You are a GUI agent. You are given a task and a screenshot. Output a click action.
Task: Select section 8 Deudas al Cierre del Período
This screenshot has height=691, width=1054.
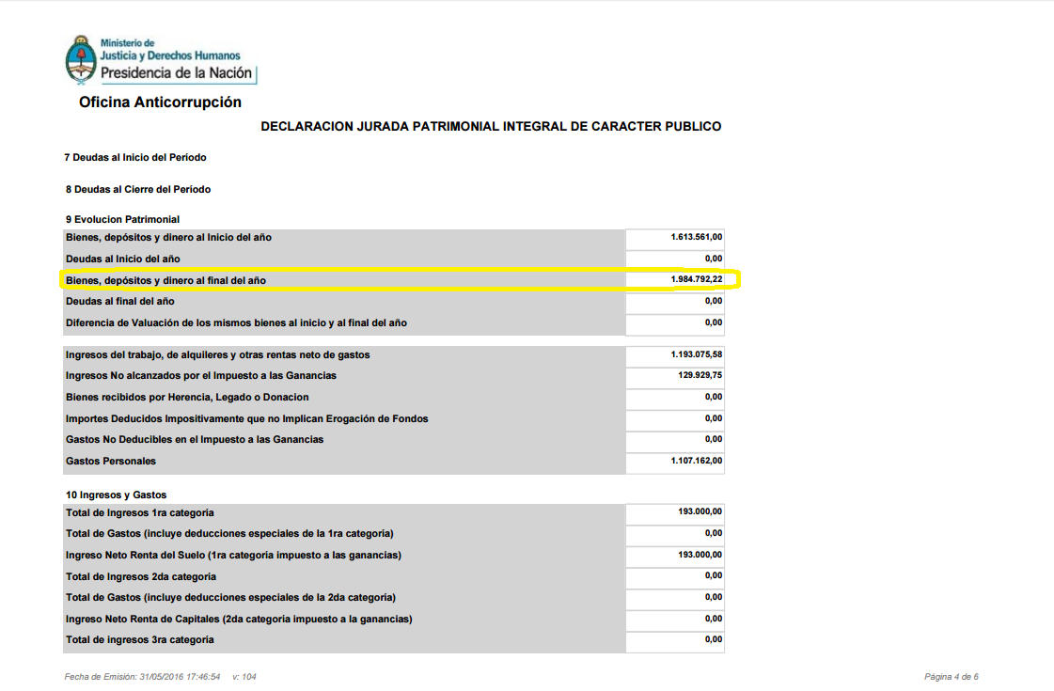pos(138,189)
